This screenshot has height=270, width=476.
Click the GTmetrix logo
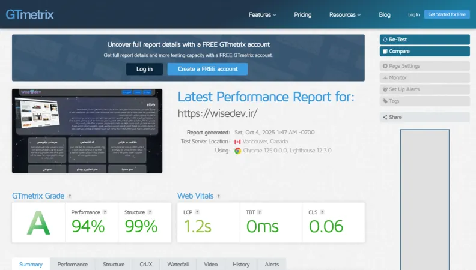point(30,14)
